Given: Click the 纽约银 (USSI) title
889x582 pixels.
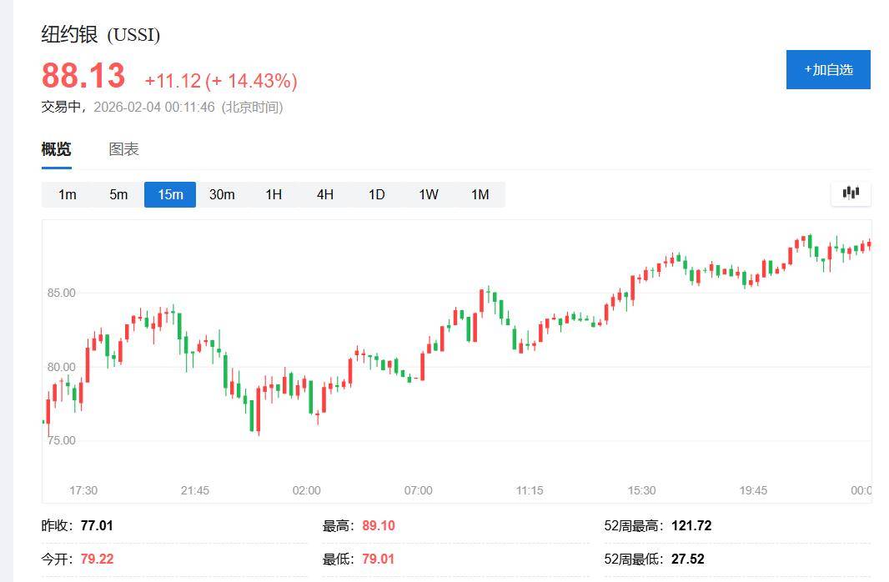Looking at the screenshot, I should click(101, 34).
